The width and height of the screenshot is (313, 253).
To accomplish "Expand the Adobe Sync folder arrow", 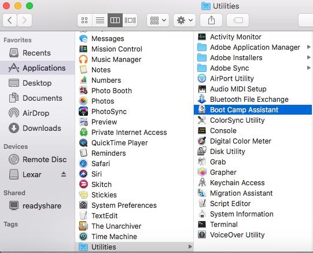I will (x=308, y=68).
